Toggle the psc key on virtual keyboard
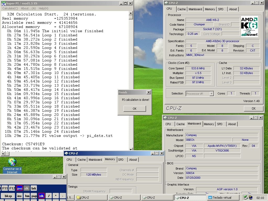Viewport: 268px width, 201px height. (x=20, y=188)
